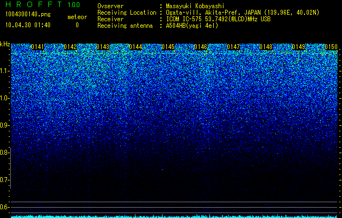This screenshot has width=342, height=218.
Task: Click the HROFFT title text
Action: (34, 4)
